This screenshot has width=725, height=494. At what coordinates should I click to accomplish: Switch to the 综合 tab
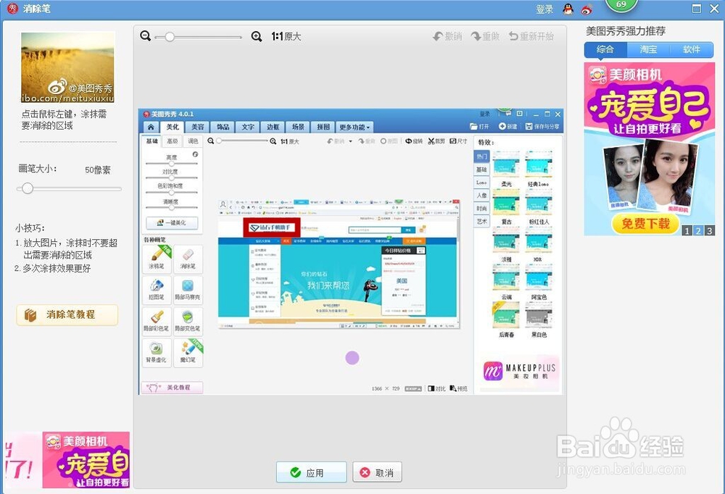[x=605, y=49]
